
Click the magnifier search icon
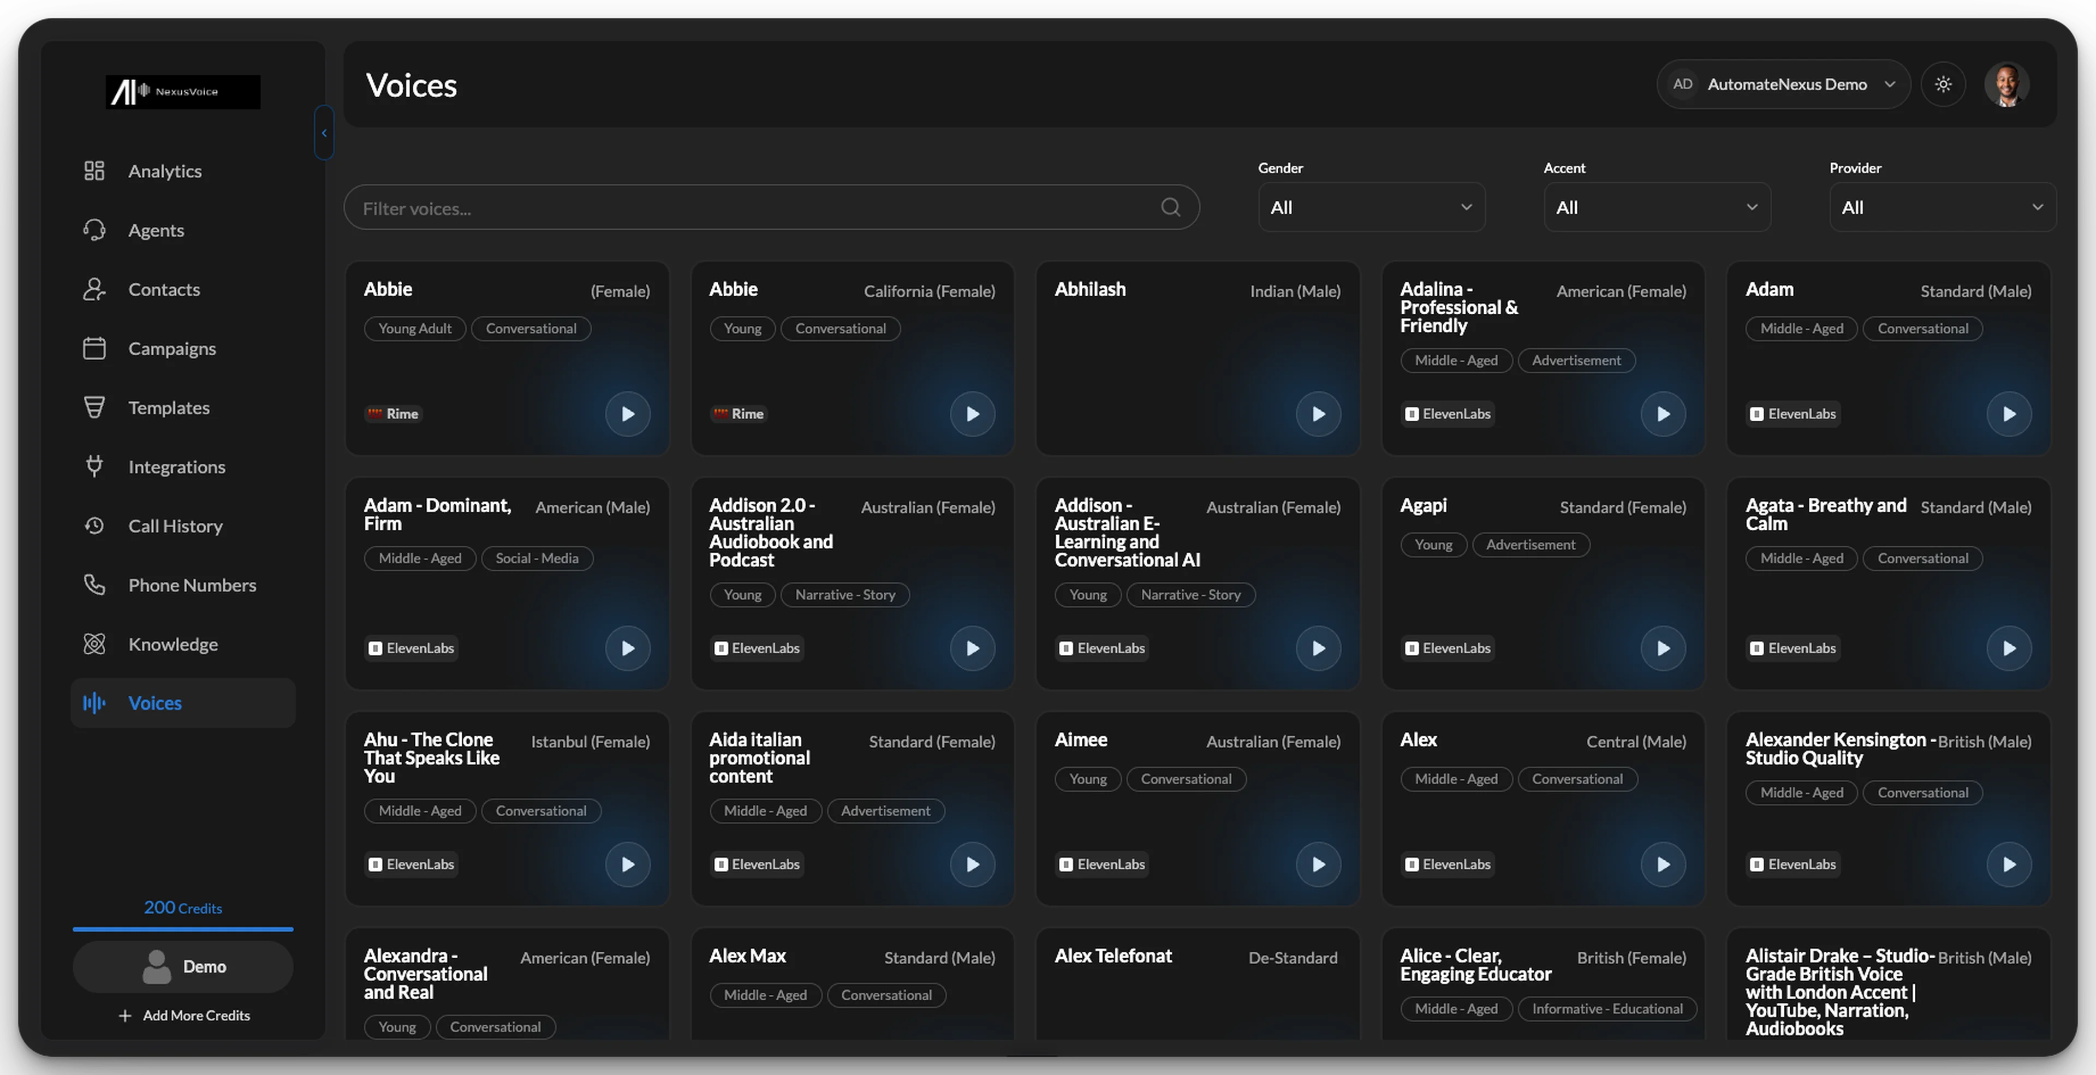pos(1170,207)
